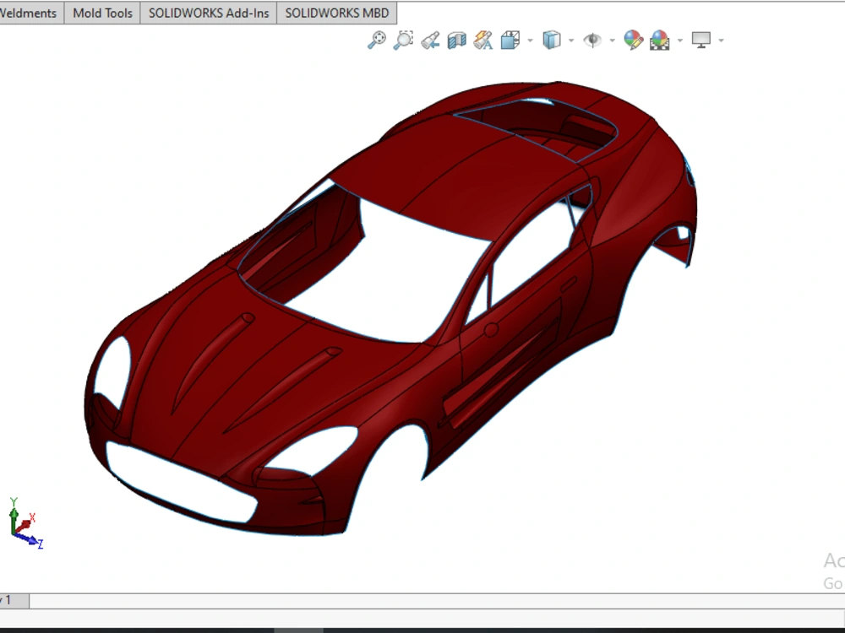Expand the View Orientation dropdown arrow
Image resolution: width=845 pixels, height=633 pixels.
tap(529, 39)
